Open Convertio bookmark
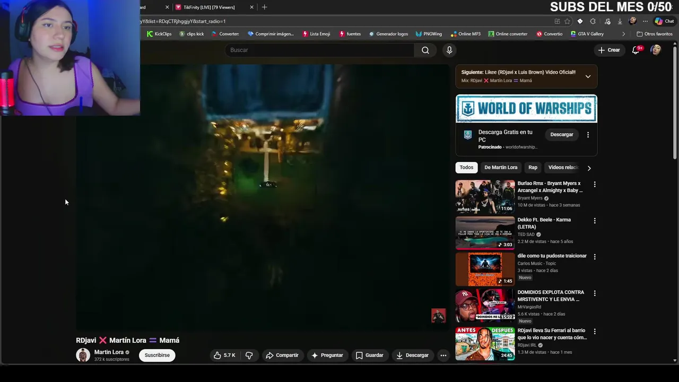The height and width of the screenshot is (382, 679). 550,34
